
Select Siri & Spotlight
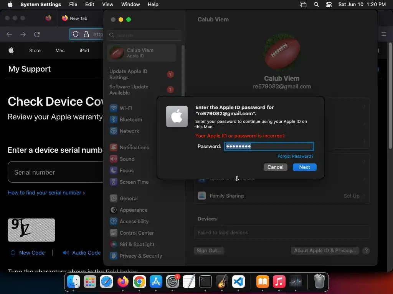pyautogui.click(x=132, y=245)
